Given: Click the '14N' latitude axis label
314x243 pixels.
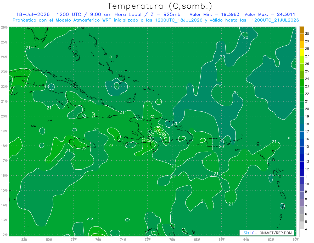Looking at the screenshot, I should click(x=4, y=205).
